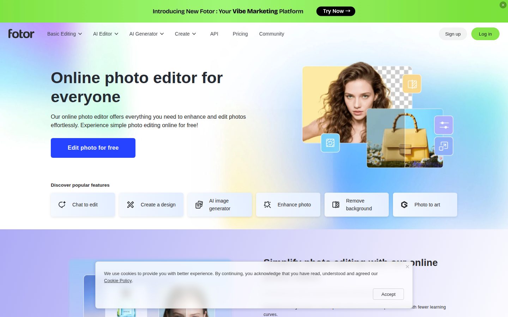Image resolution: width=508 pixels, height=317 pixels.
Task: Click the Chat to edit icon
Action: tap(62, 205)
